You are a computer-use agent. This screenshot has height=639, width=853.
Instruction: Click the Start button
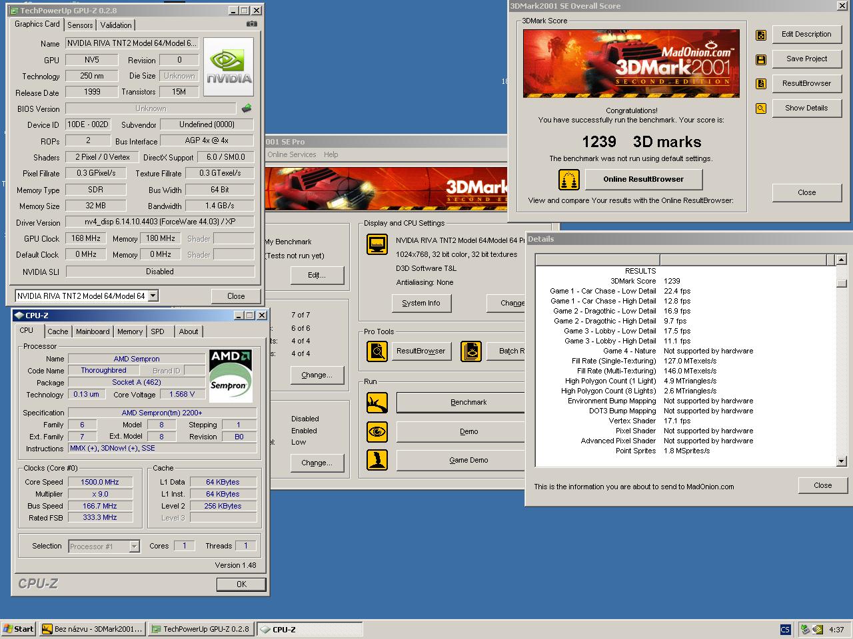coord(19,629)
